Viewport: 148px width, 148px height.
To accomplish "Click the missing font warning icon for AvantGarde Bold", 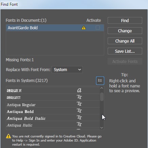I will pyautogui.click(x=84, y=28).
